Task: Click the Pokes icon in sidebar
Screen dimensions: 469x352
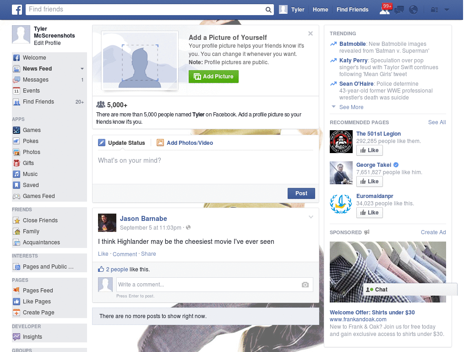Action: [x=16, y=141]
